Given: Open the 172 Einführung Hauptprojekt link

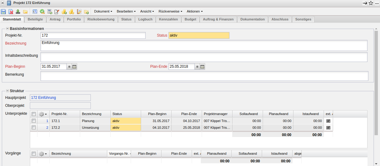Looking at the screenshot, I should (x=44, y=98).
